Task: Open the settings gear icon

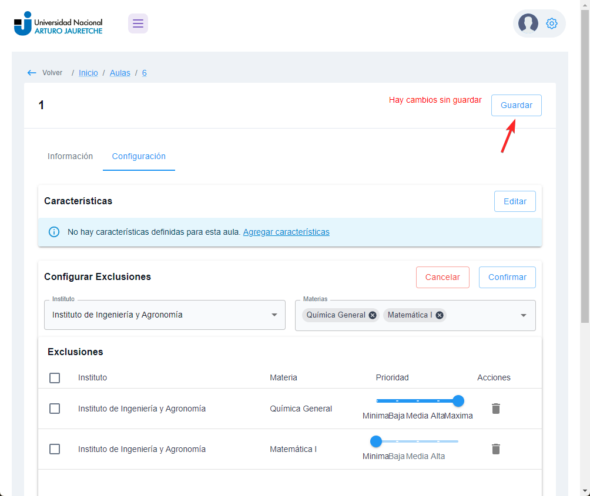Action: [552, 23]
